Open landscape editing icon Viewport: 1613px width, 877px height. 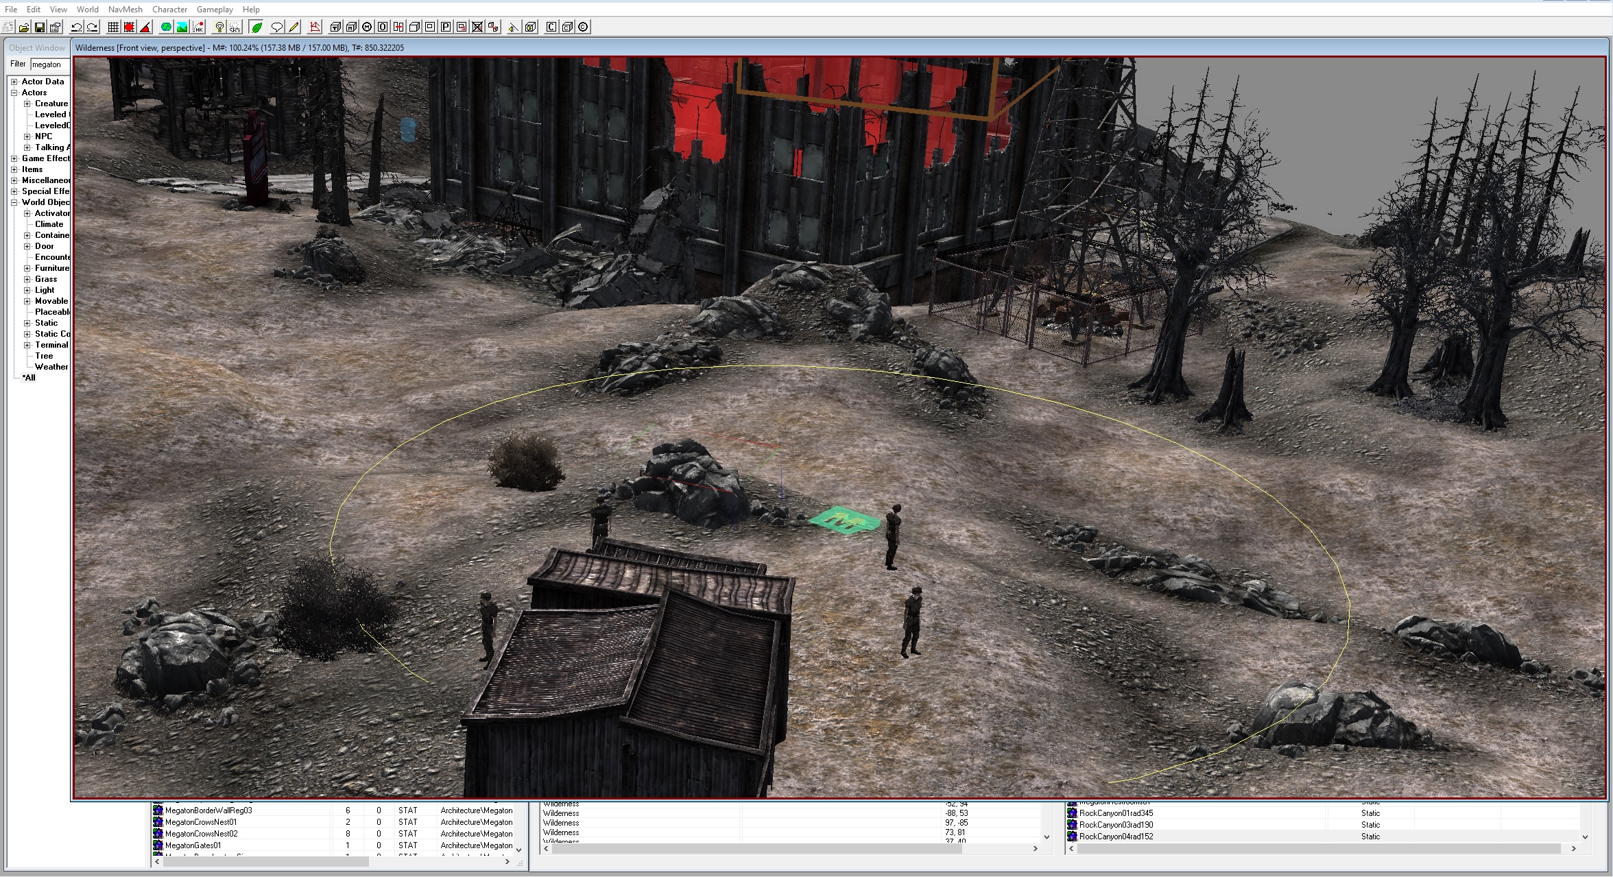182,27
